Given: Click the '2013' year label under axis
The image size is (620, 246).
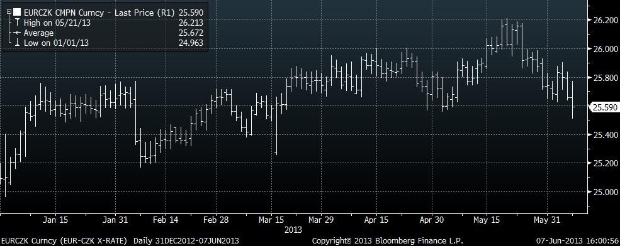Looking at the screenshot, I should coord(293,230).
